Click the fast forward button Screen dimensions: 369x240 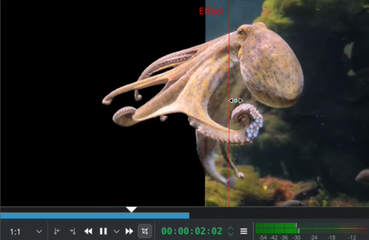pos(129,231)
